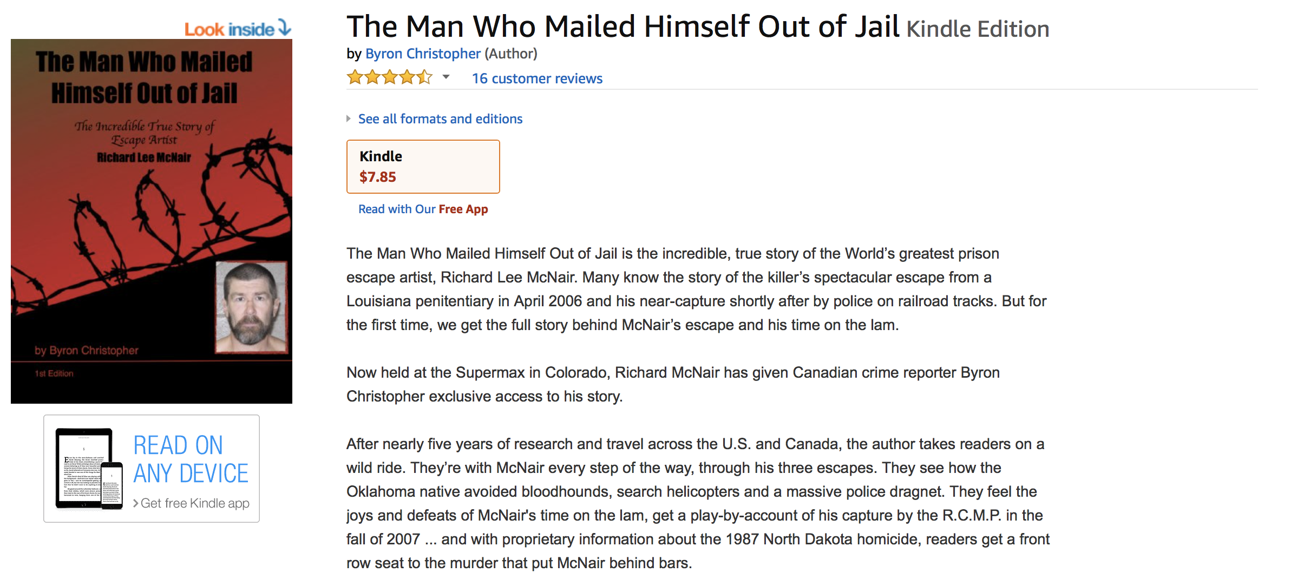Expand the star rating breakdown dropdown arrow

446,77
